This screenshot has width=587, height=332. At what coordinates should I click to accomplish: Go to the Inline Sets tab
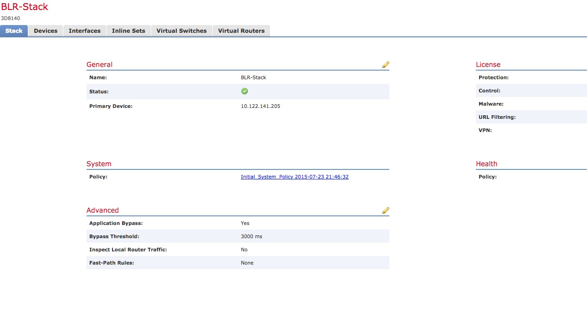click(128, 31)
